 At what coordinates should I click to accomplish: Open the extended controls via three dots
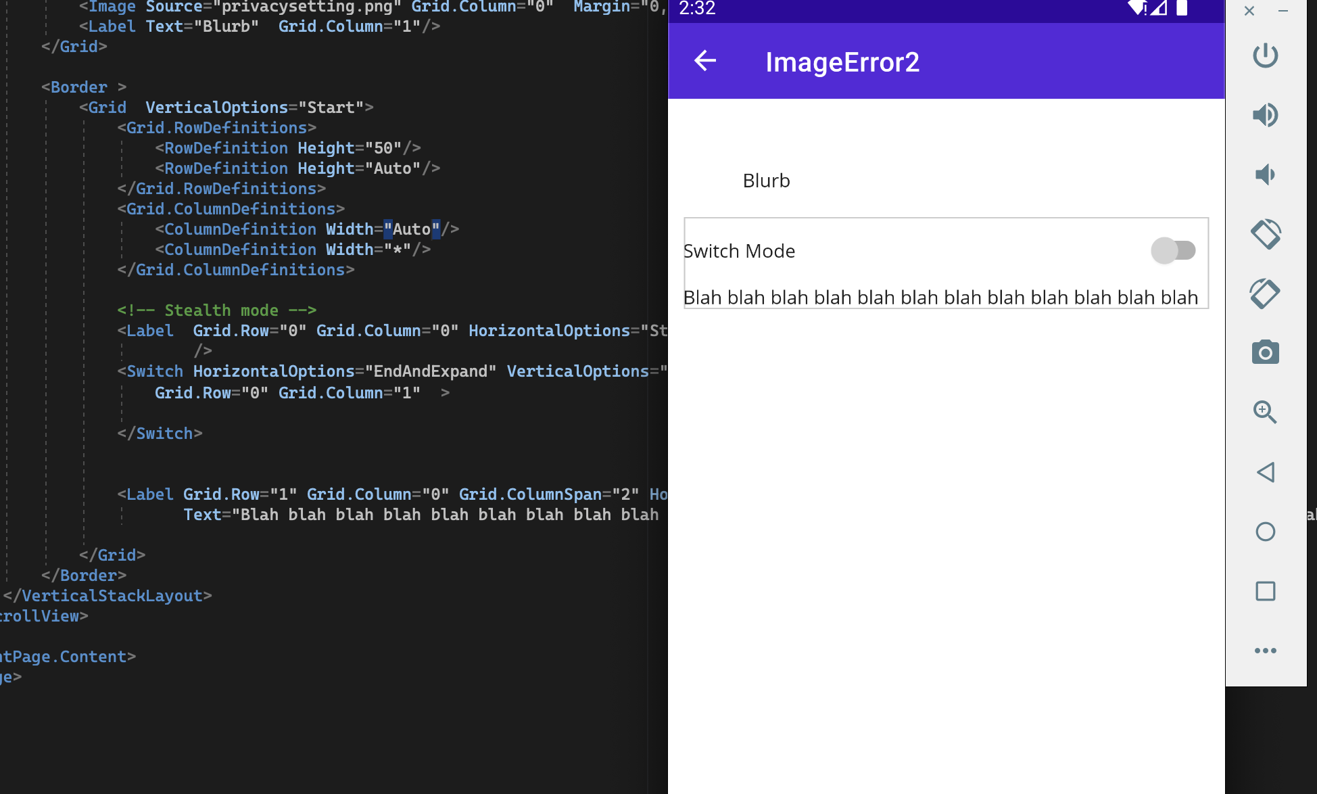pyautogui.click(x=1266, y=651)
